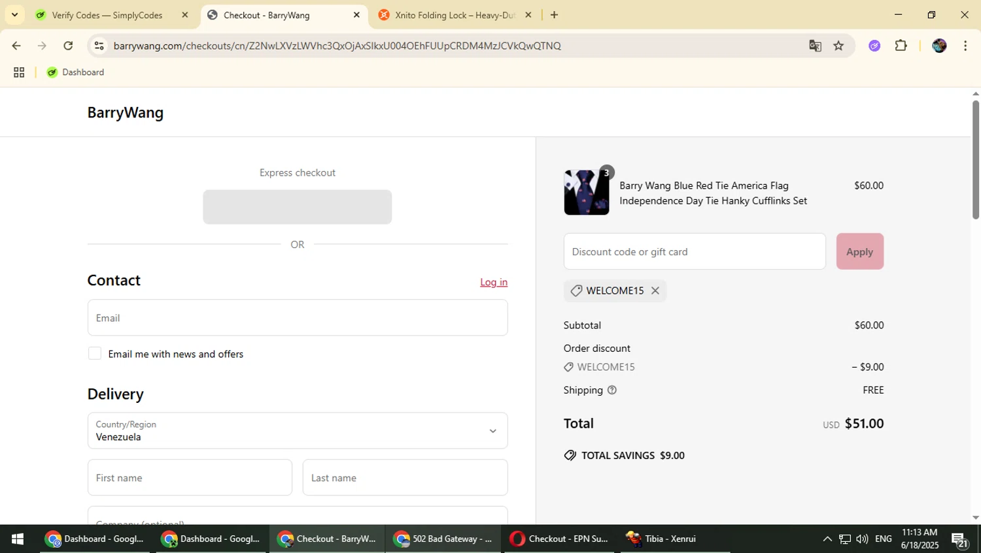The width and height of the screenshot is (981, 553).
Task: Click the volume speaker tray icon
Action: click(x=862, y=539)
